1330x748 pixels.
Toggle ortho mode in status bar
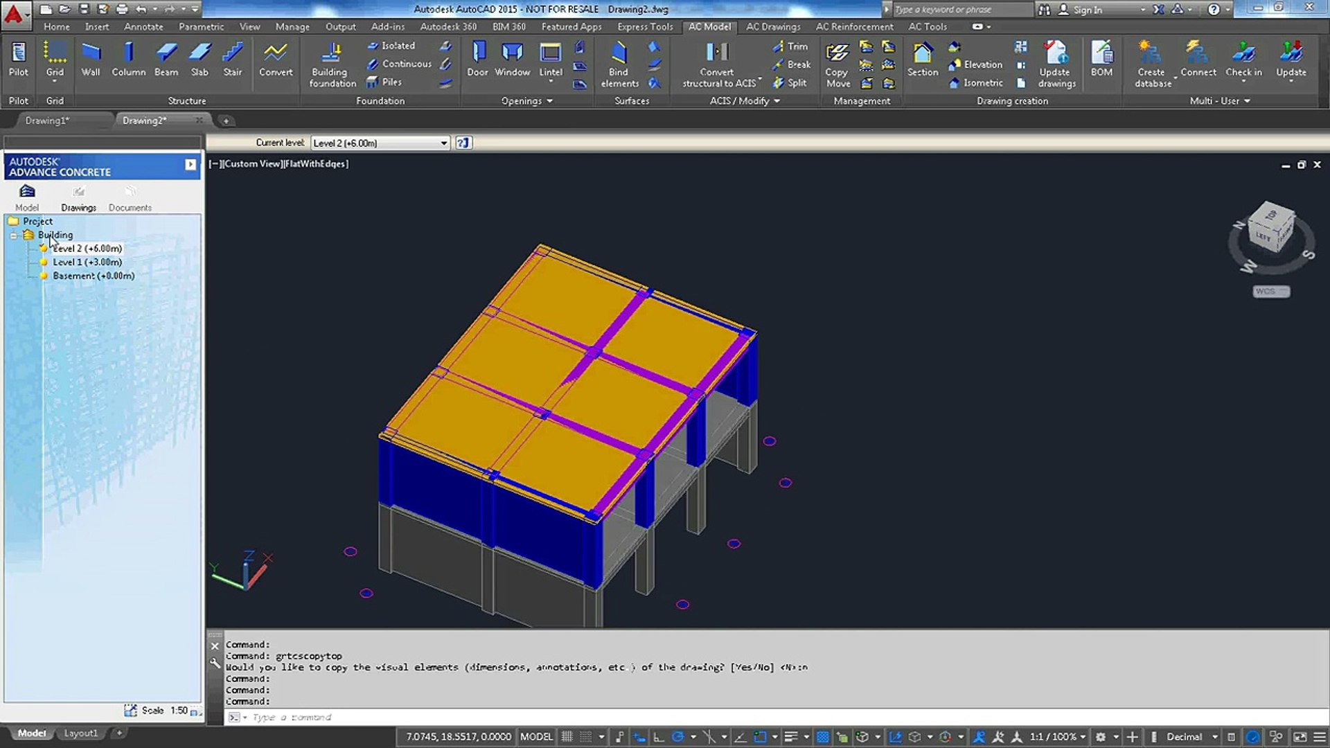tap(658, 737)
